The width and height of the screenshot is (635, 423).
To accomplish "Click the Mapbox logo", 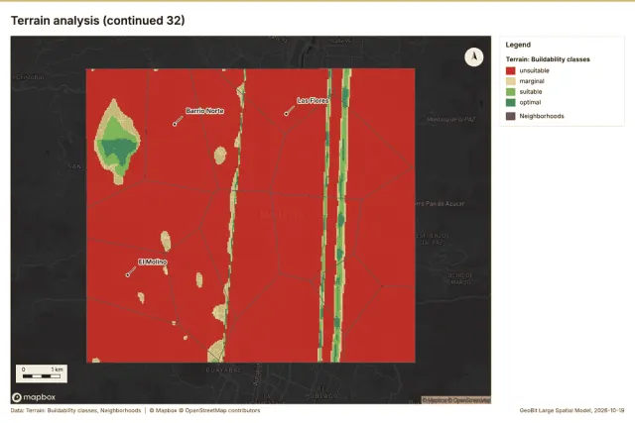I will 34,397.
